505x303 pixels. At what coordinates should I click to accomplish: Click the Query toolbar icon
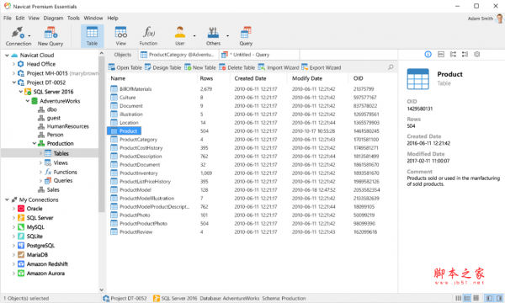coord(246,36)
